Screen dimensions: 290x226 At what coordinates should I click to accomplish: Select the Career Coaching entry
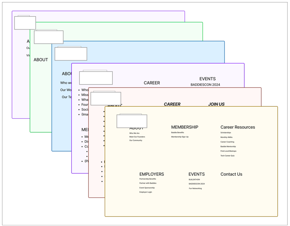click(x=227, y=142)
